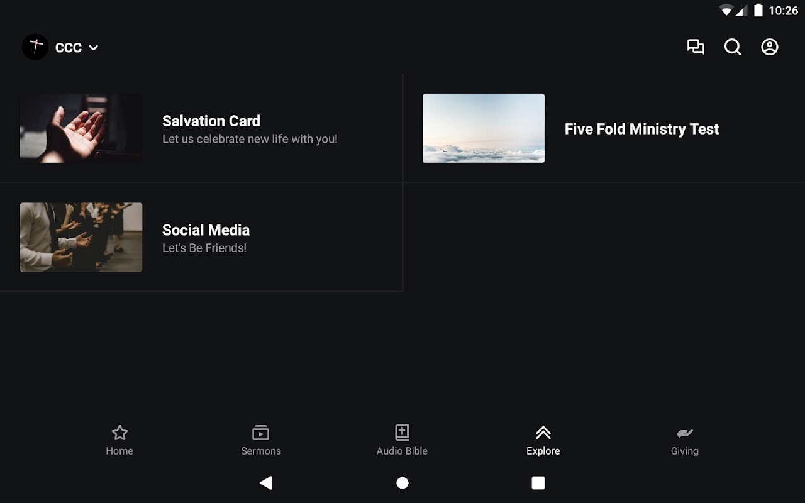Open the messages chat icon
Image resolution: width=805 pixels, height=503 pixels.
point(696,47)
